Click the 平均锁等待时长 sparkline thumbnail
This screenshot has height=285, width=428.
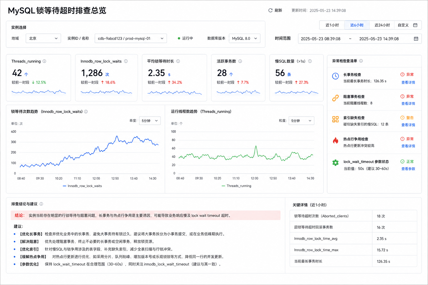(174, 92)
